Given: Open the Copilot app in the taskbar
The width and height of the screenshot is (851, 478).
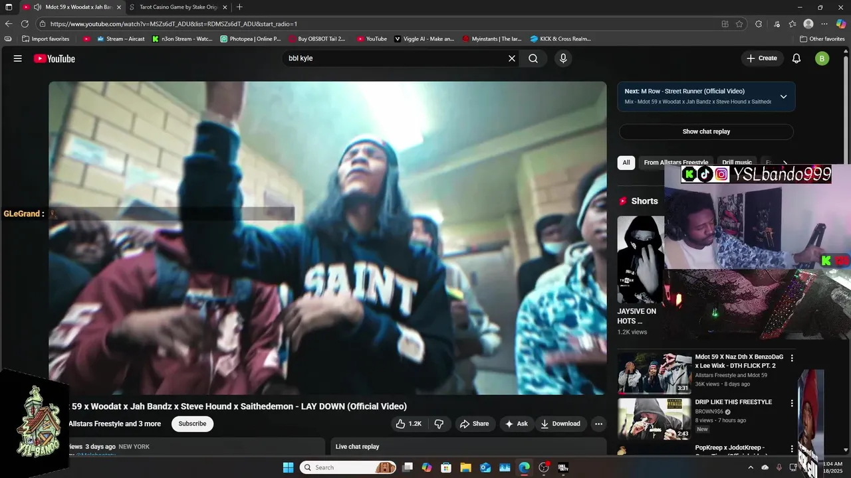Looking at the screenshot, I should tap(427, 467).
